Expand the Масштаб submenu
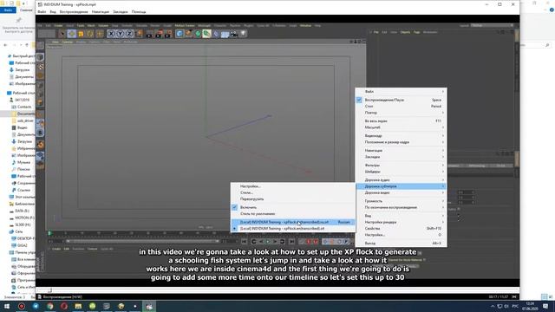555x312 pixels. pyautogui.click(x=401, y=127)
